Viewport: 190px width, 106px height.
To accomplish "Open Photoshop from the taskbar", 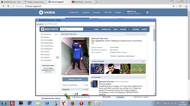I will [30, 103].
